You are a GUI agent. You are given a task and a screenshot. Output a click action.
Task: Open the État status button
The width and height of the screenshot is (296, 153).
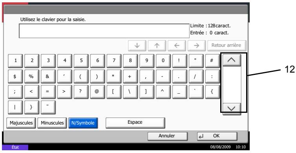point(15,147)
